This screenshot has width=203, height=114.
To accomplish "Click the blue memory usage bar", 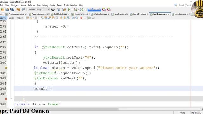I will [x=95, y=9].
